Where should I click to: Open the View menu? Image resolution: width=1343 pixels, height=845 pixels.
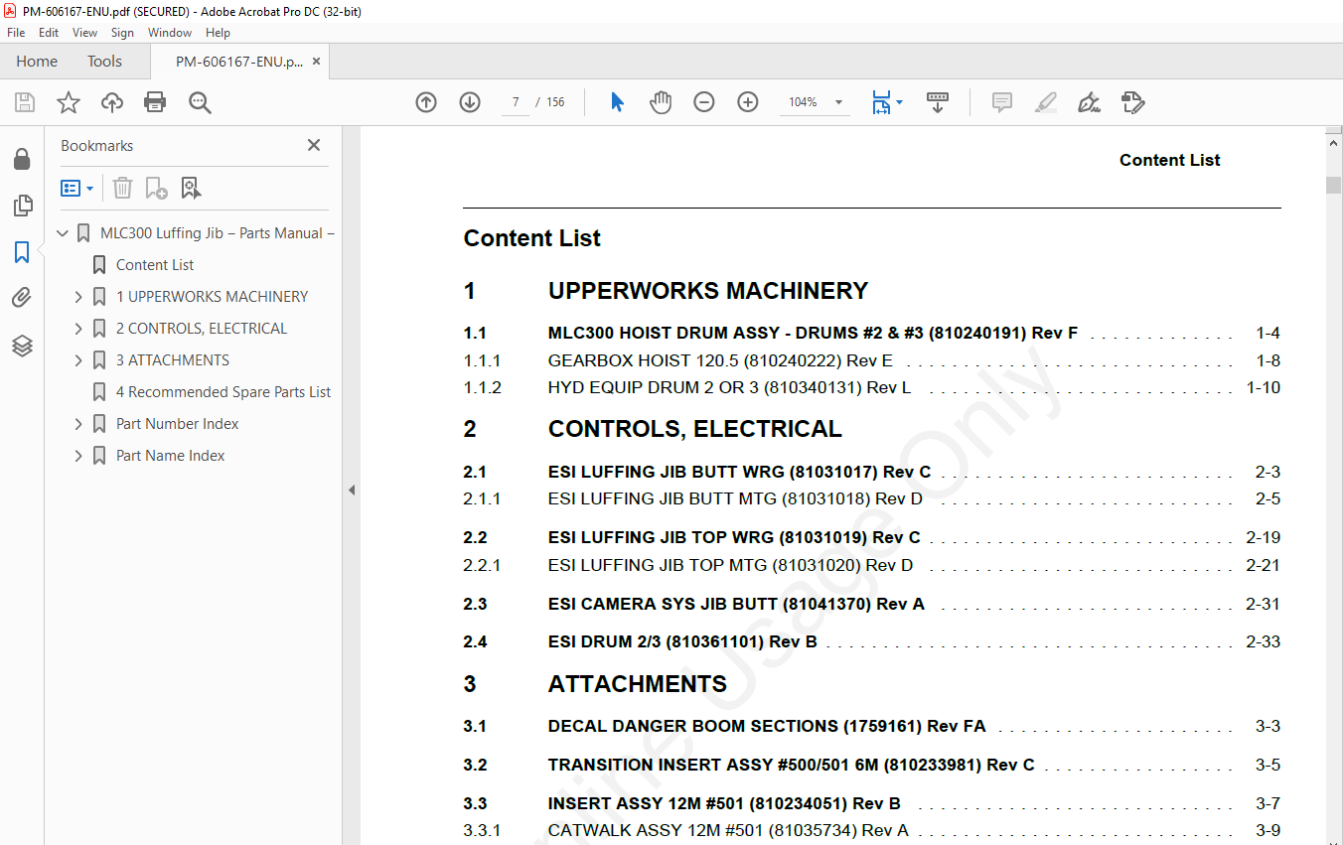[85, 33]
